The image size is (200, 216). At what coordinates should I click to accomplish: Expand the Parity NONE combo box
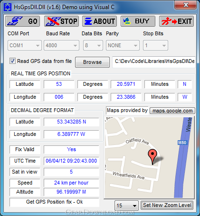point(123,45)
